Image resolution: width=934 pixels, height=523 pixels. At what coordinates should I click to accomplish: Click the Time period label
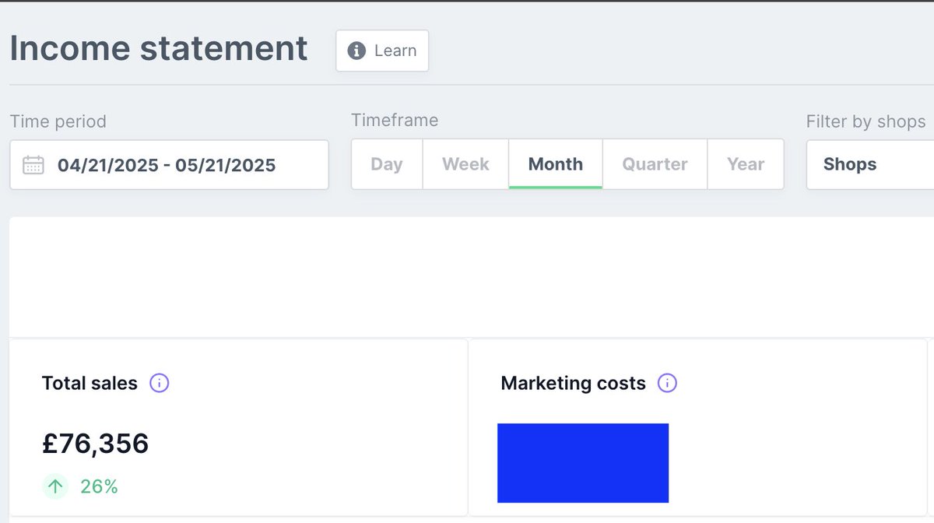click(58, 121)
